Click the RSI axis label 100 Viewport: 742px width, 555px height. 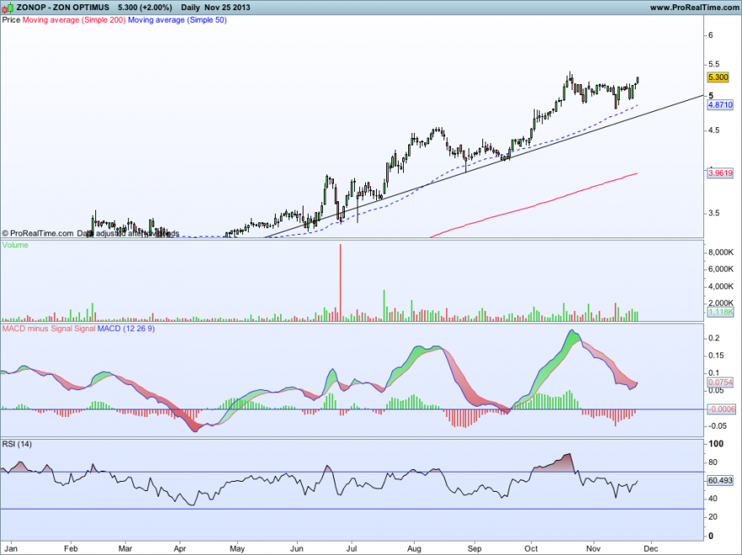(x=716, y=444)
